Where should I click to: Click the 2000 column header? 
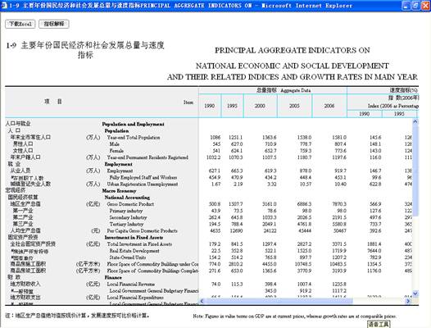pyautogui.click(x=260, y=106)
